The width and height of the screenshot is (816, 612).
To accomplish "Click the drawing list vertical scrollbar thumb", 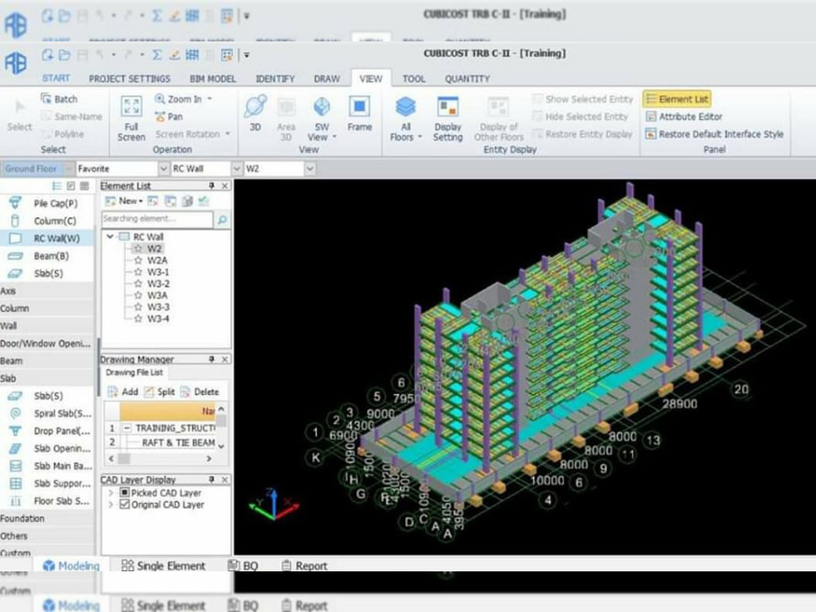I will coord(222,421).
